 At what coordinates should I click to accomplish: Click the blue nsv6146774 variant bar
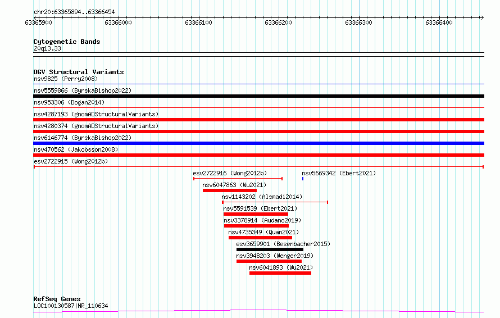coord(258,143)
